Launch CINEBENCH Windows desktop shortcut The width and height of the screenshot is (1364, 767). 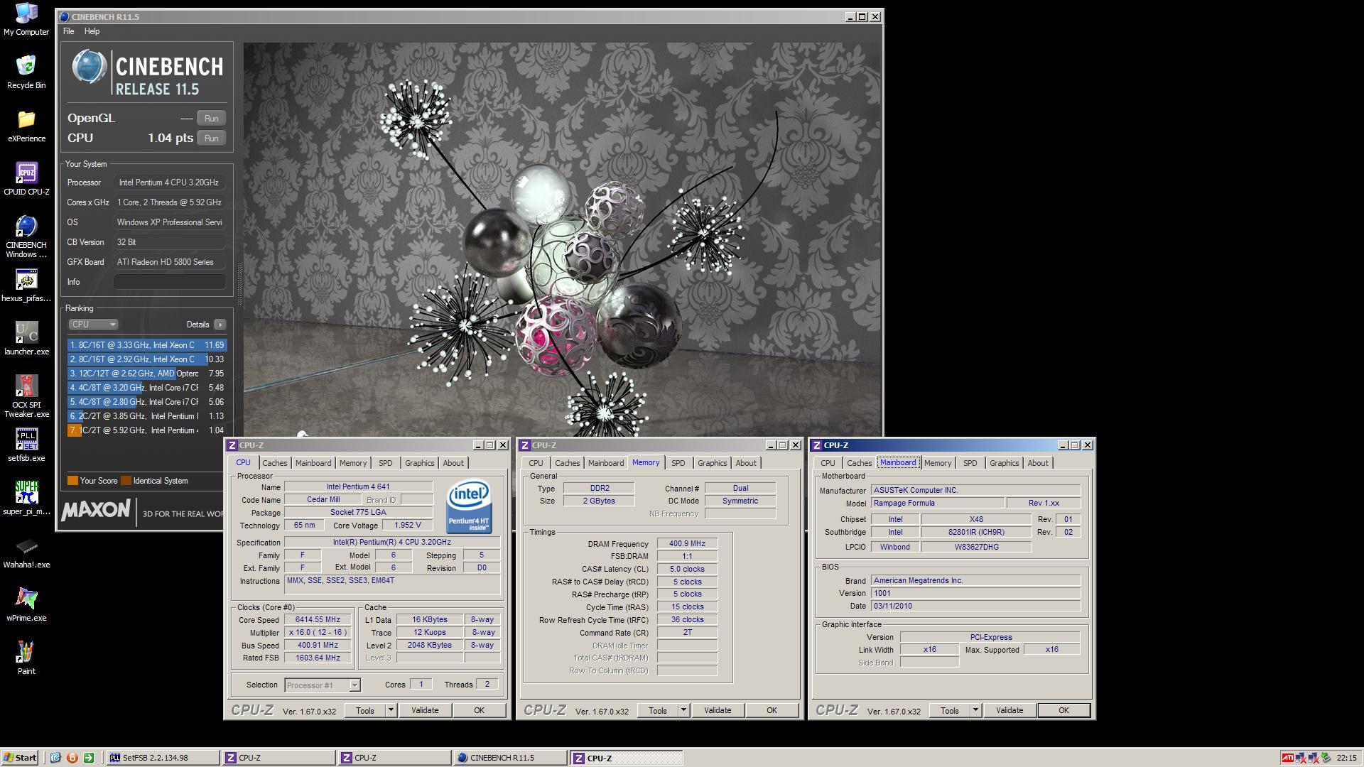(x=26, y=236)
